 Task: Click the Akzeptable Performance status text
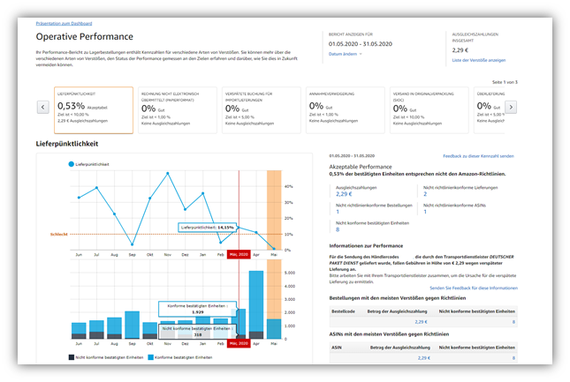pyautogui.click(x=361, y=167)
